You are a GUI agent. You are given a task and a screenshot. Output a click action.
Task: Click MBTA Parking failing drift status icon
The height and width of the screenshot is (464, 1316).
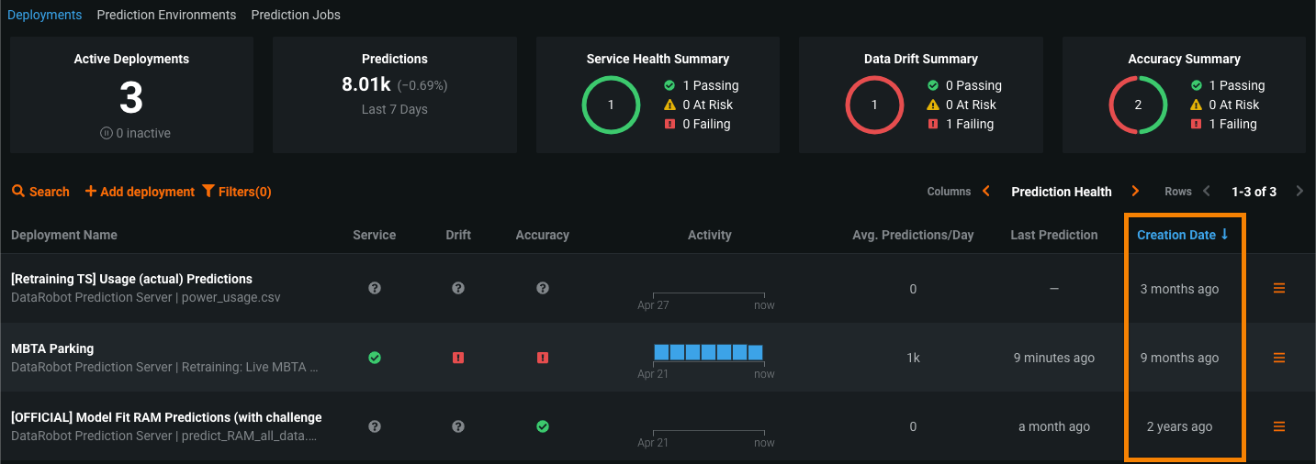click(458, 358)
